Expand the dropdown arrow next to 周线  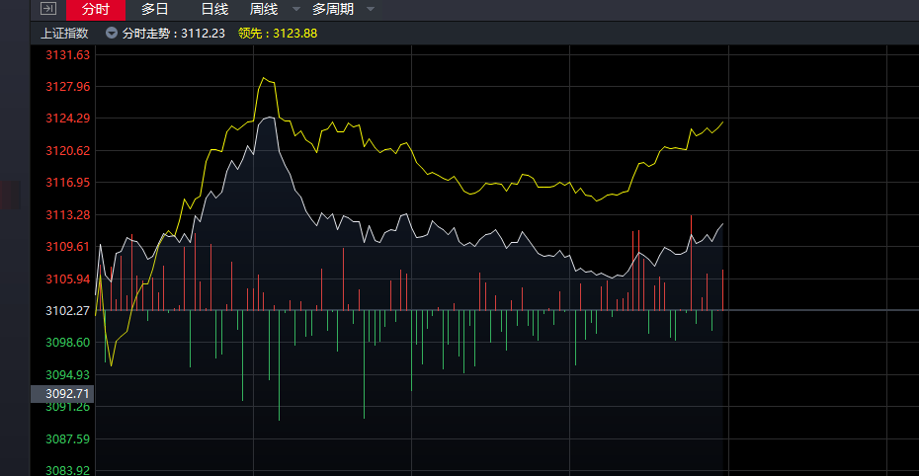(296, 9)
